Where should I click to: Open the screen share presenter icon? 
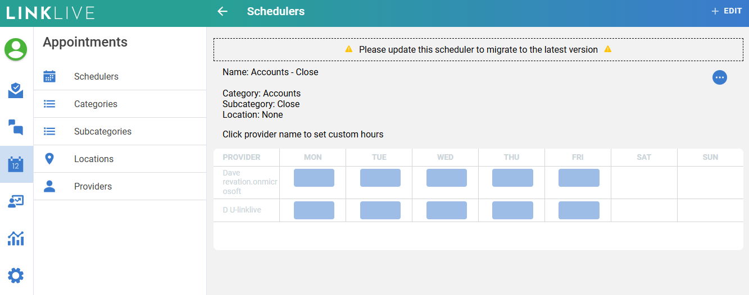16,201
